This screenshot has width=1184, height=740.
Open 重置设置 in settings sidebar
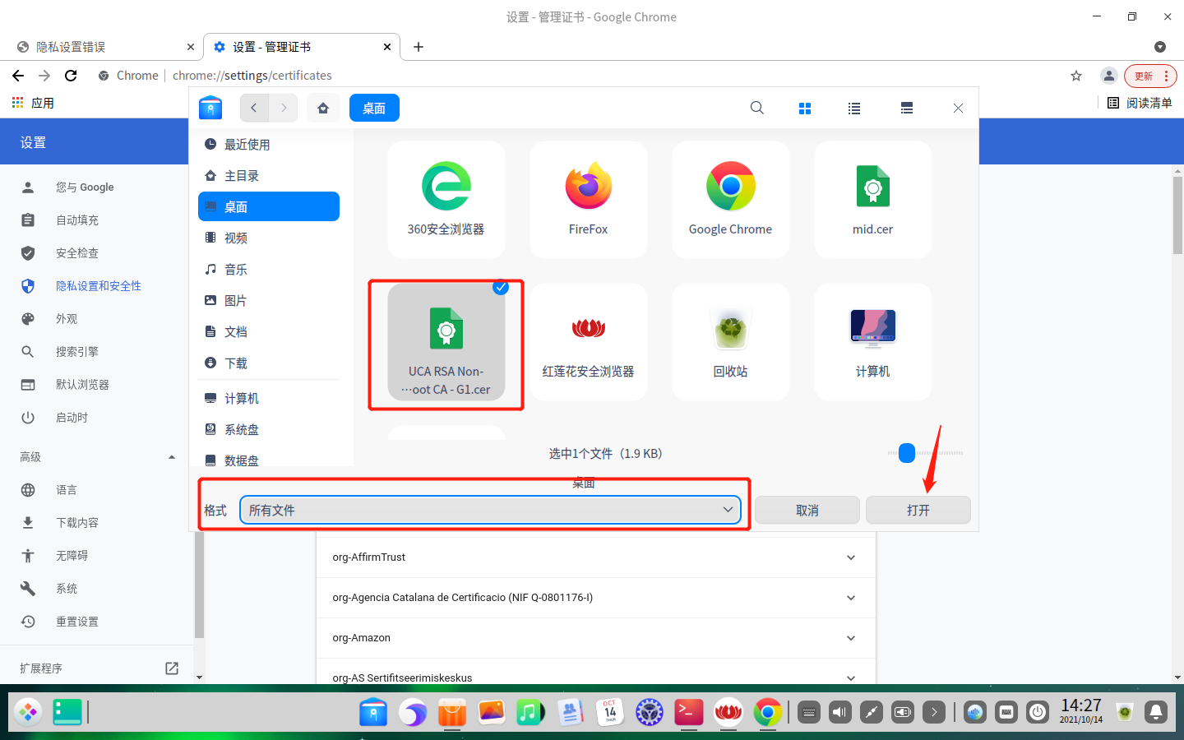96,622
